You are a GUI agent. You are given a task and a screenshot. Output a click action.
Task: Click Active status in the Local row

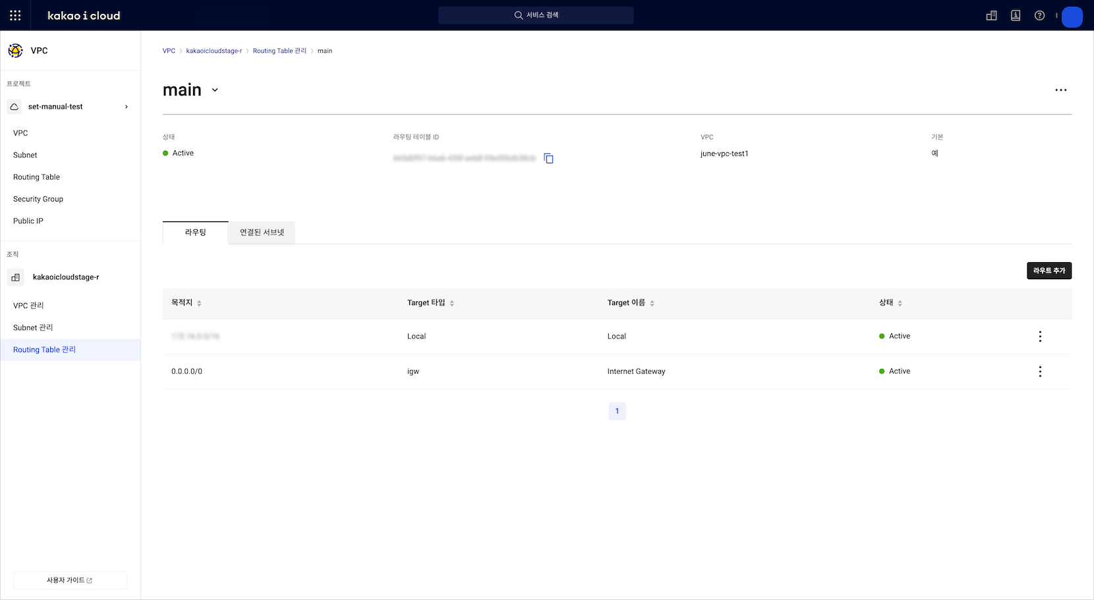pos(894,337)
